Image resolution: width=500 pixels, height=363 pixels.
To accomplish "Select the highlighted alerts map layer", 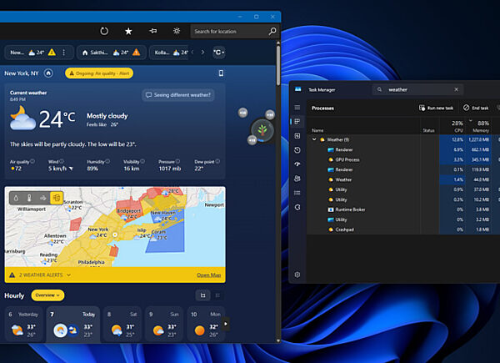I will click(x=57, y=198).
